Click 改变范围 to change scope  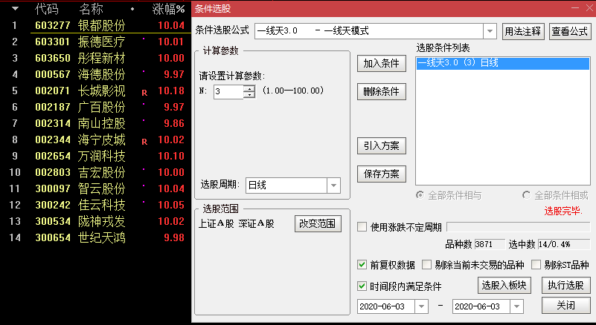pos(317,223)
